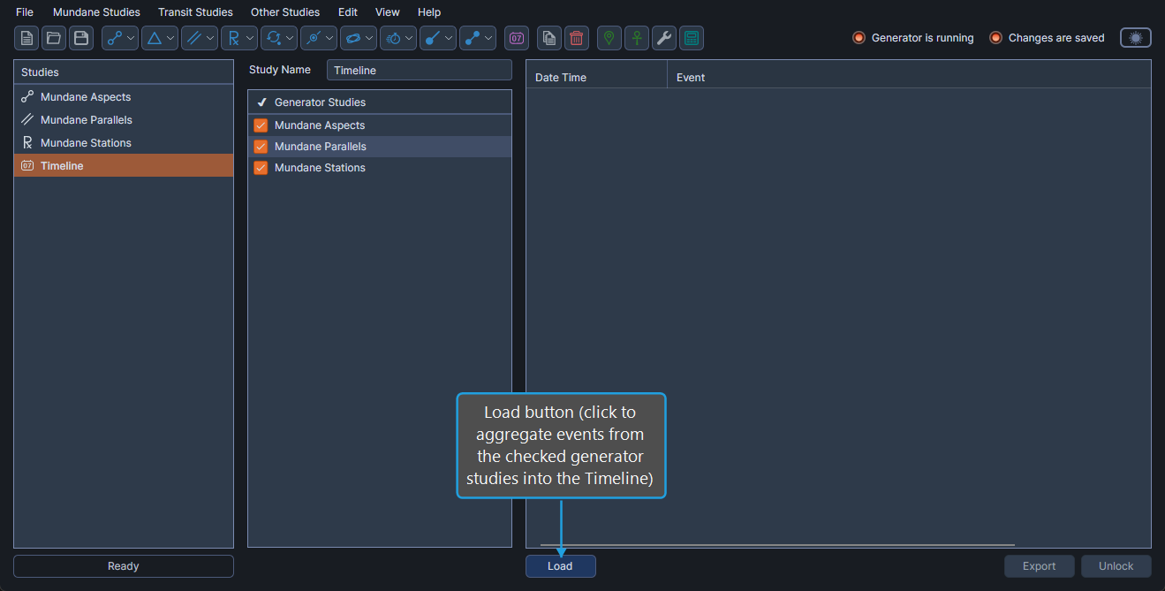Open dropdown arrow beside parallels toolbar icon
The image size is (1165, 591).
[x=210, y=38]
